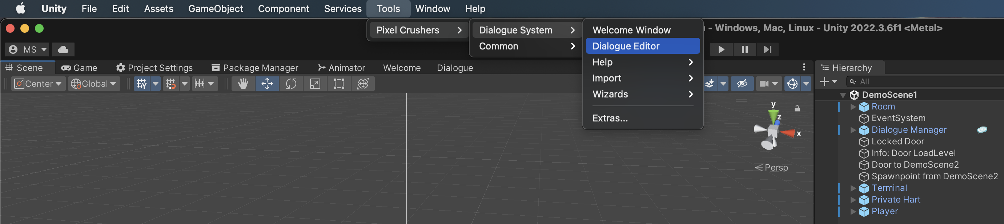Open the ruler snapping dropdown
The width and height of the screenshot is (1004, 224).
(205, 84)
